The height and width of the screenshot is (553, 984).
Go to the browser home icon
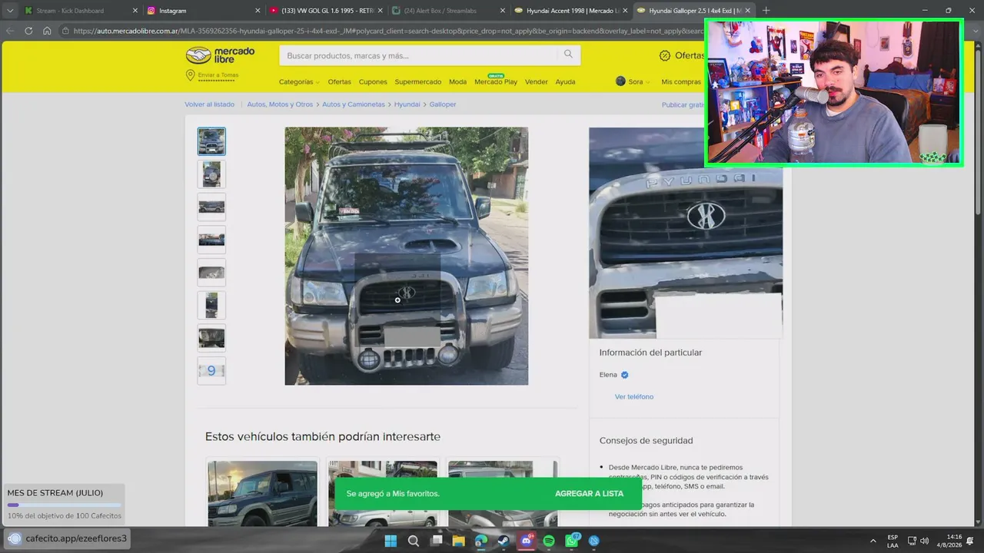coord(47,31)
